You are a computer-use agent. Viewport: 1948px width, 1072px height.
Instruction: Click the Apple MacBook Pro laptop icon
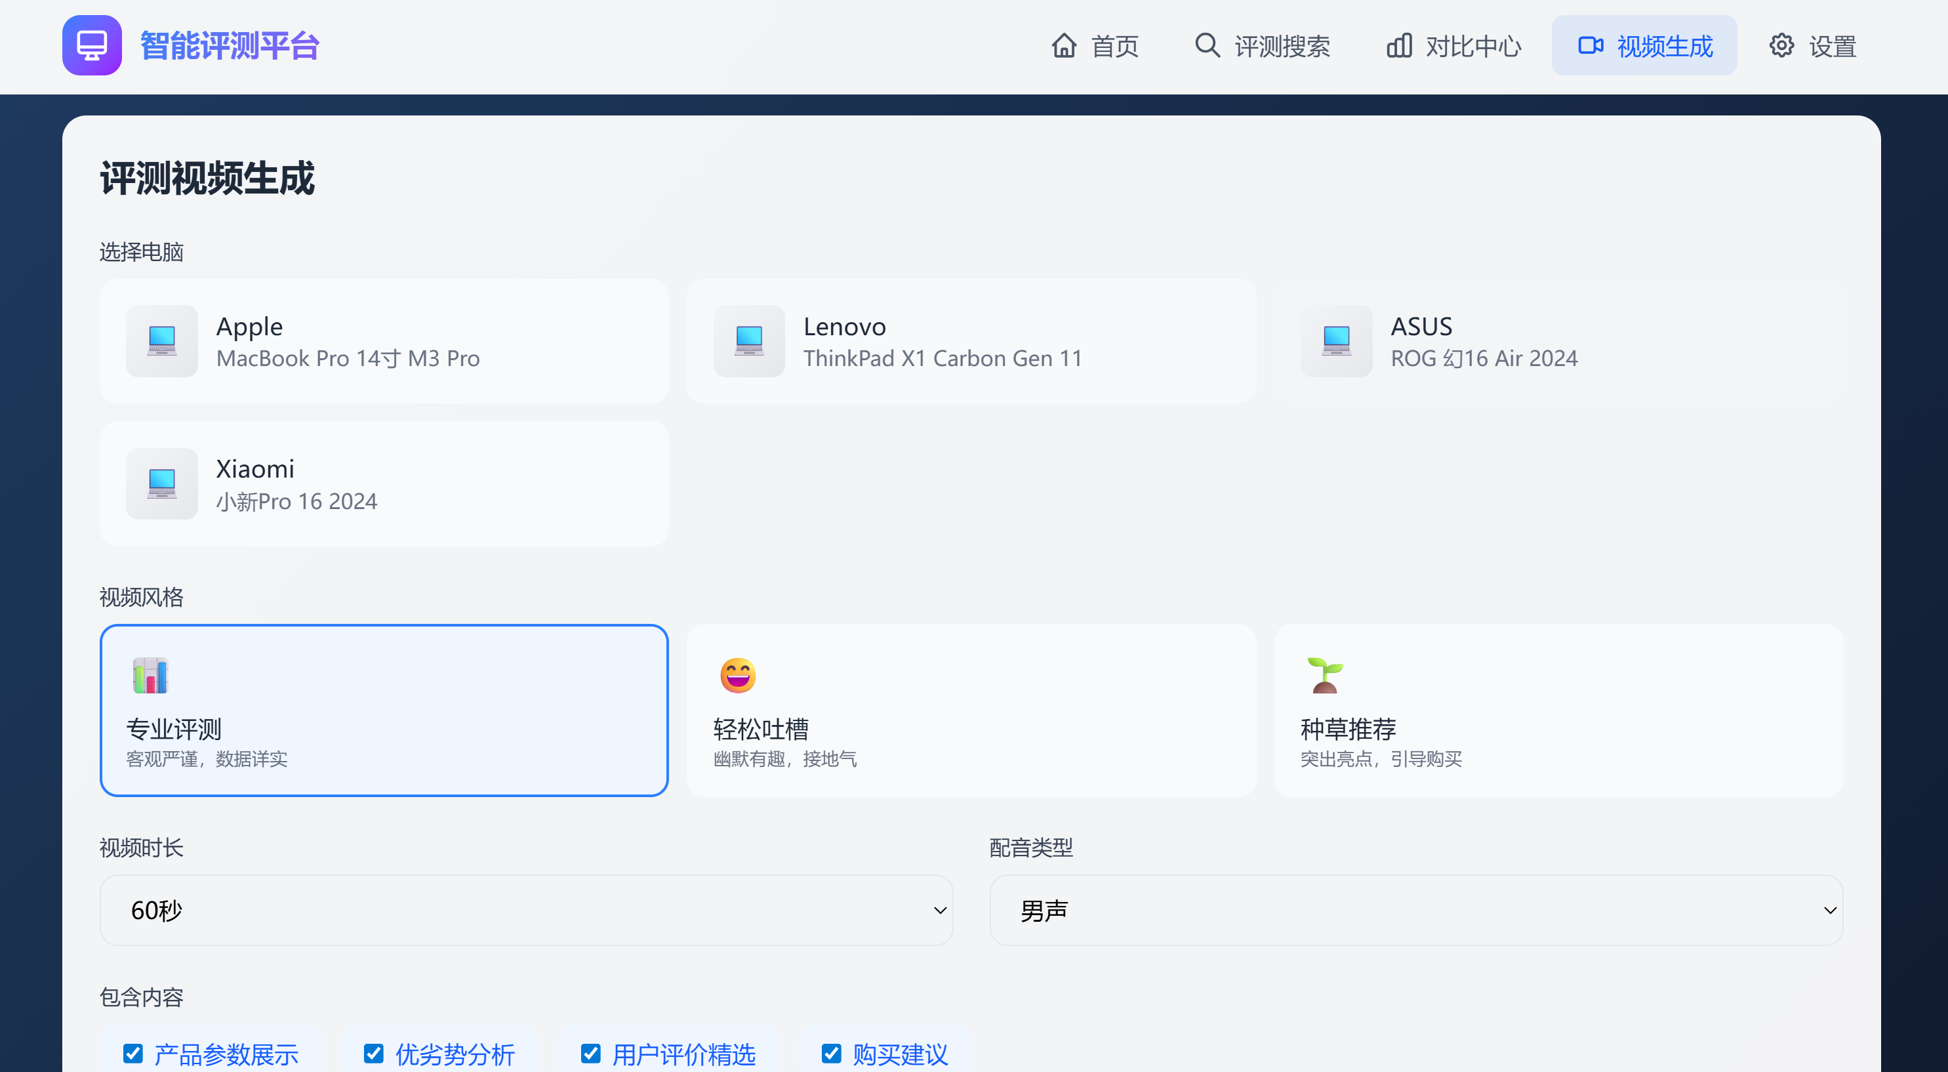coord(162,340)
